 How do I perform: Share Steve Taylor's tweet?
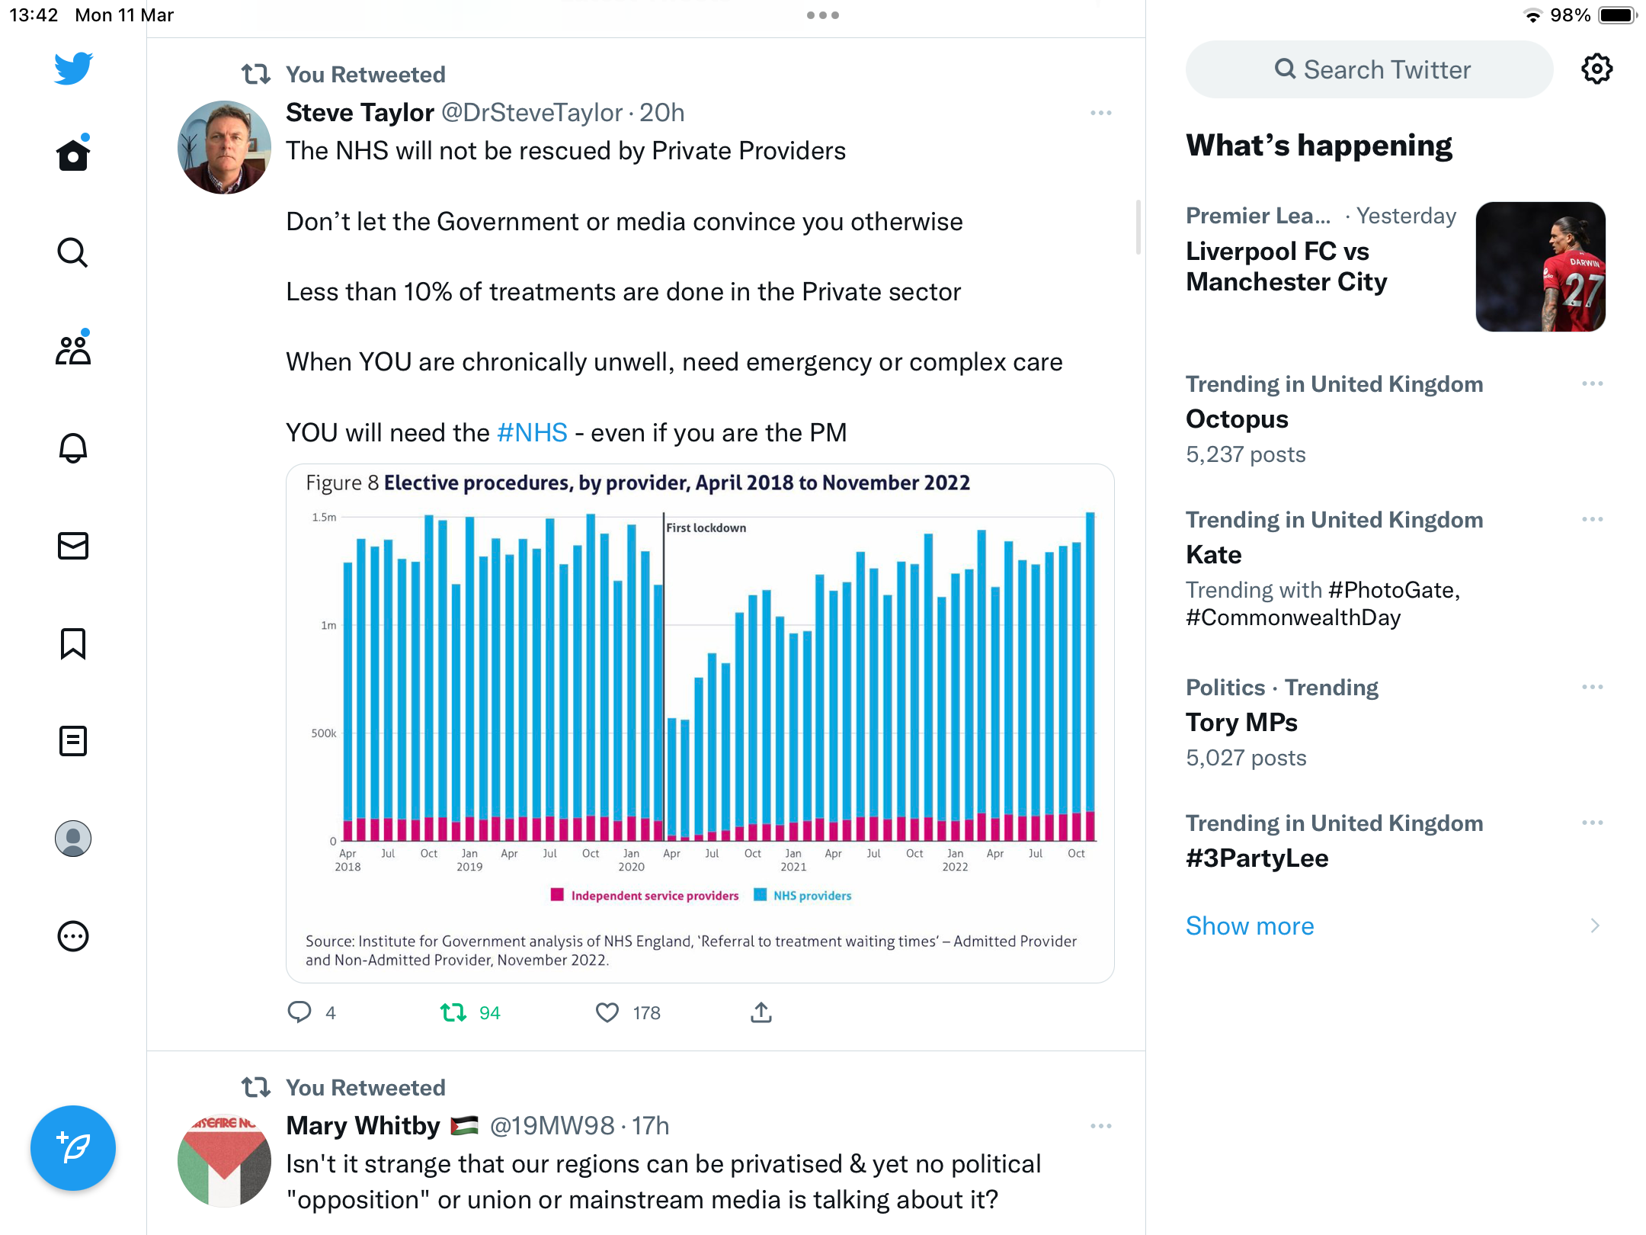point(761,1012)
